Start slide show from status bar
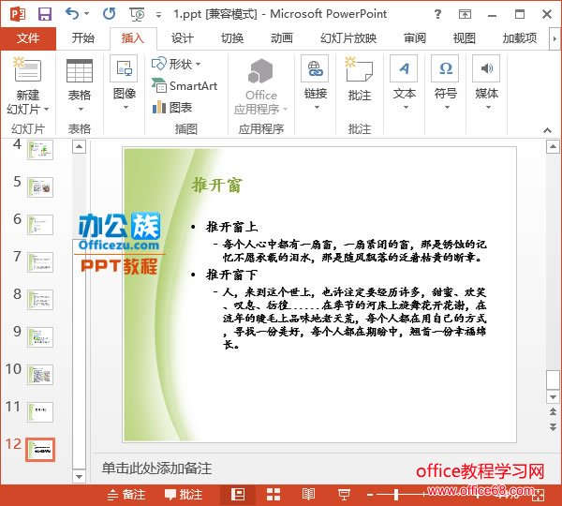 coord(344,495)
